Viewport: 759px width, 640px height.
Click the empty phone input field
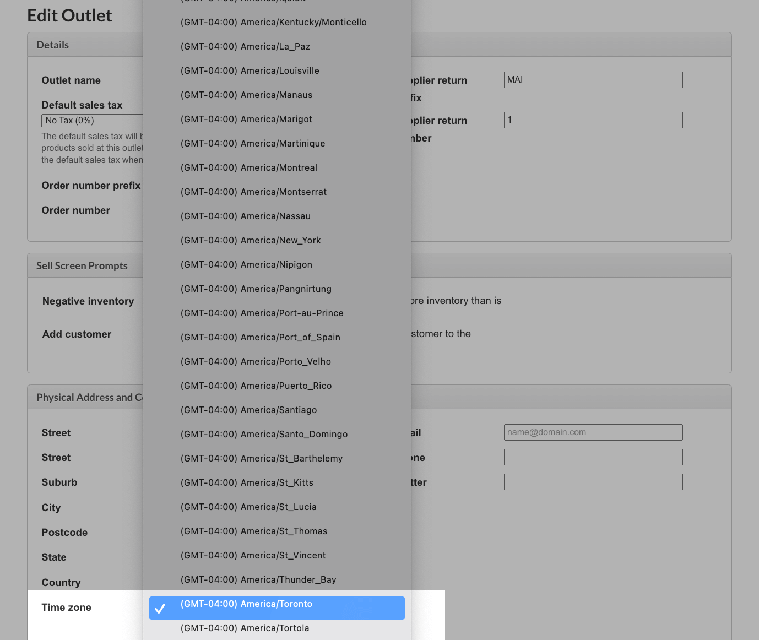pyautogui.click(x=593, y=457)
